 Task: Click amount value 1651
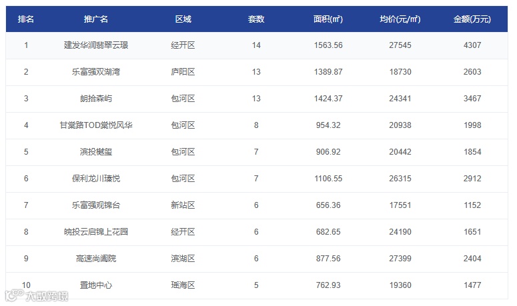(x=472, y=232)
